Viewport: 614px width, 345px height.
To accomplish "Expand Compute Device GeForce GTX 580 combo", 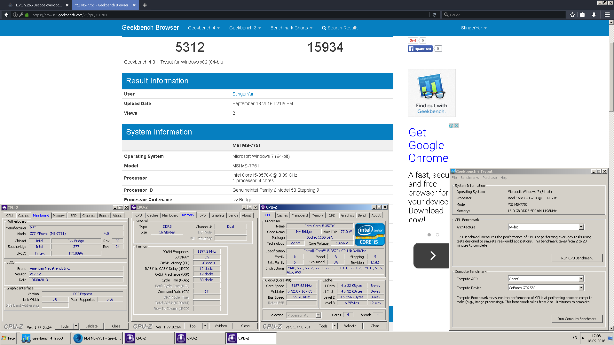I will pyautogui.click(x=581, y=288).
